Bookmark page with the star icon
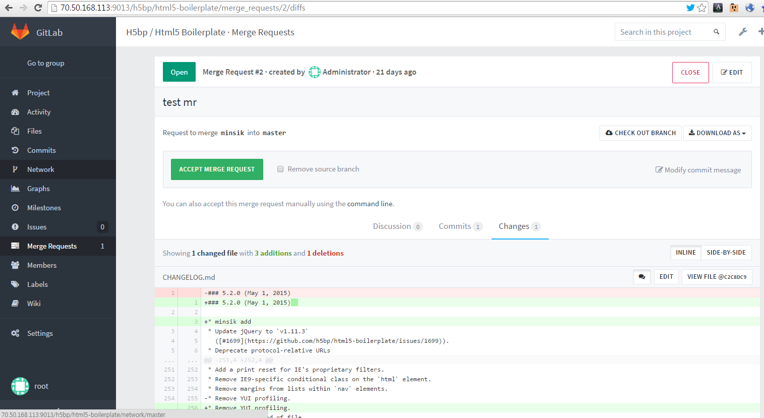 (x=701, y=8)
